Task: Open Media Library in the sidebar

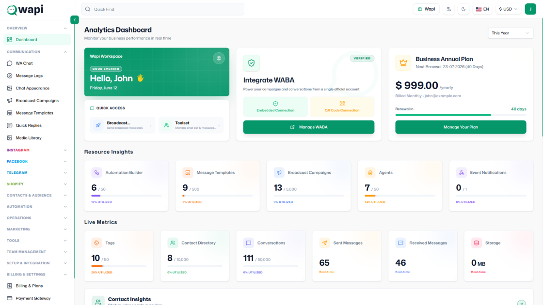Action: 37,137
